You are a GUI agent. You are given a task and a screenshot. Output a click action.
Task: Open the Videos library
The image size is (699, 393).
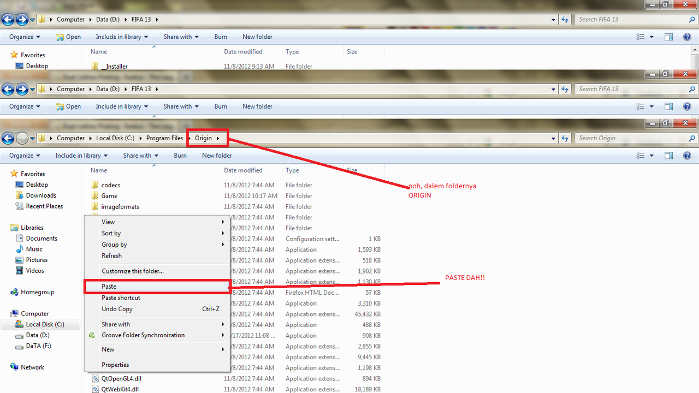click(x=35, y=271)
